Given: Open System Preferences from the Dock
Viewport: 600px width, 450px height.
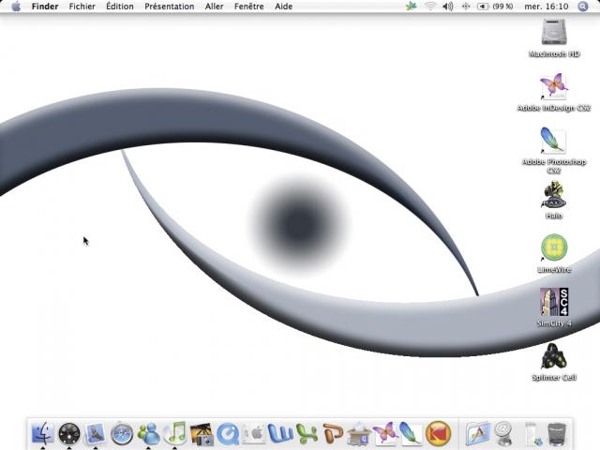Looking at the screenshot, I should coord(254,434).
